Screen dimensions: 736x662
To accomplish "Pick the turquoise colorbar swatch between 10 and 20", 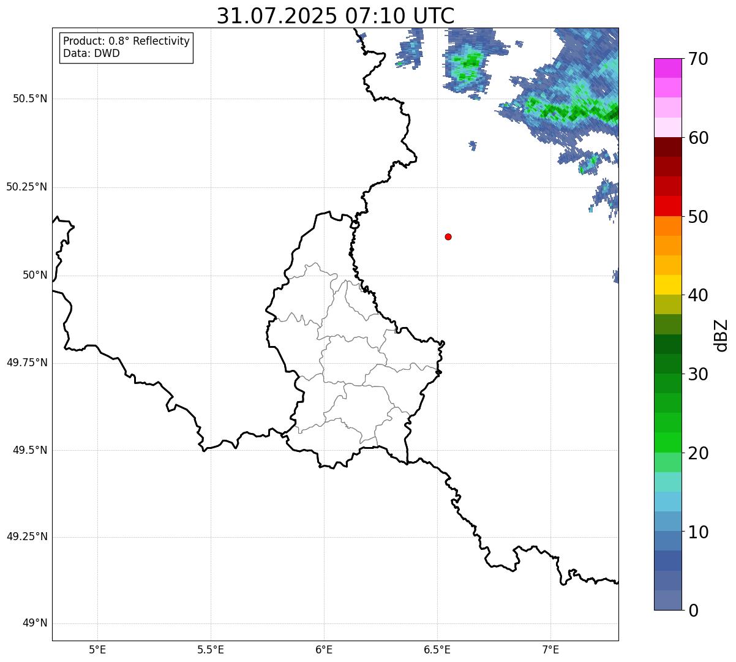I will pos(668,482).
